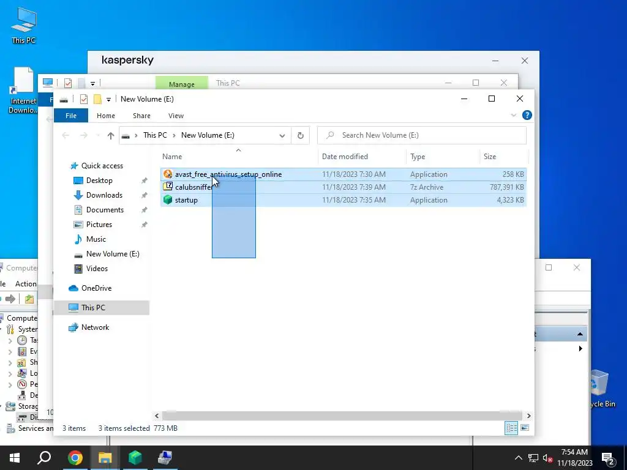Open the Home ribbon tab
Screen dimensions: 627x470
click(106, 116)
